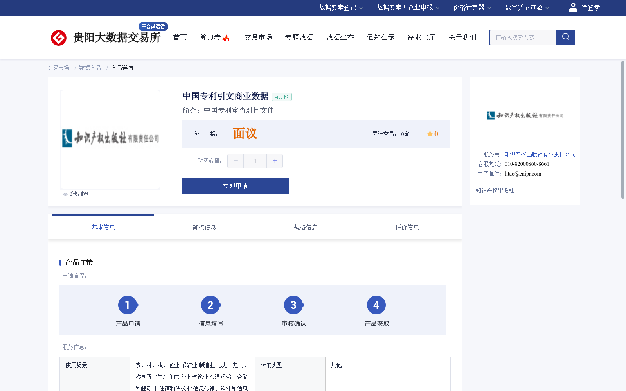Click the provider logo in sidebar
Image resolution: width=626 pixels, height=391 pixels.
coord(525,115)
